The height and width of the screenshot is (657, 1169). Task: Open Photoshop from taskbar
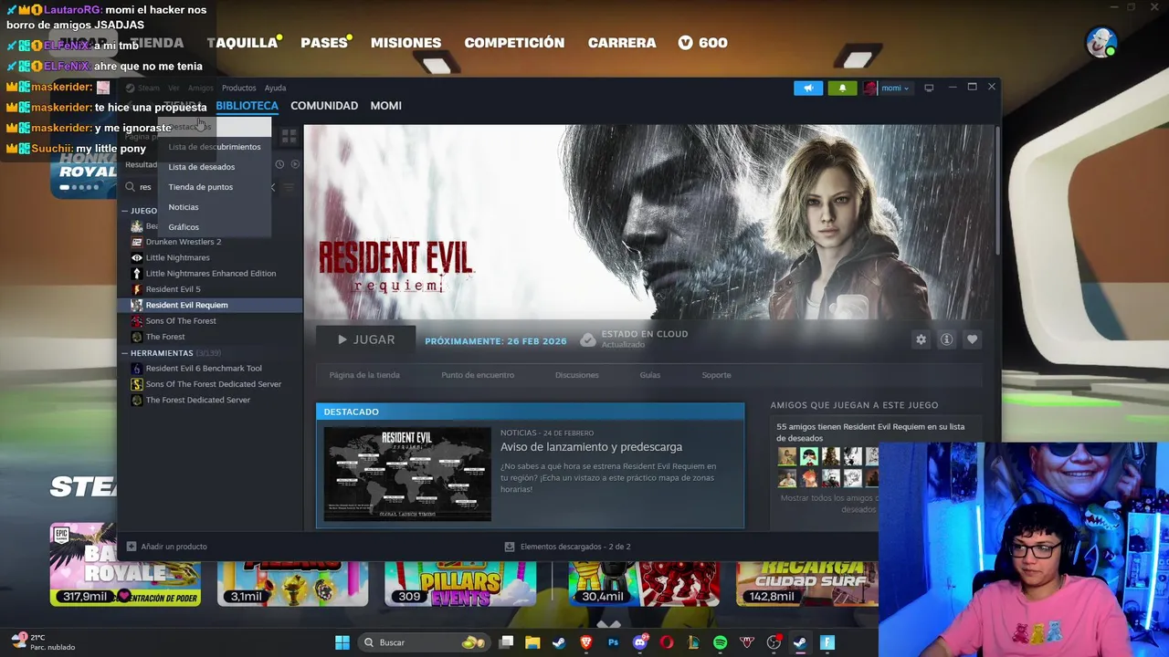613,642
